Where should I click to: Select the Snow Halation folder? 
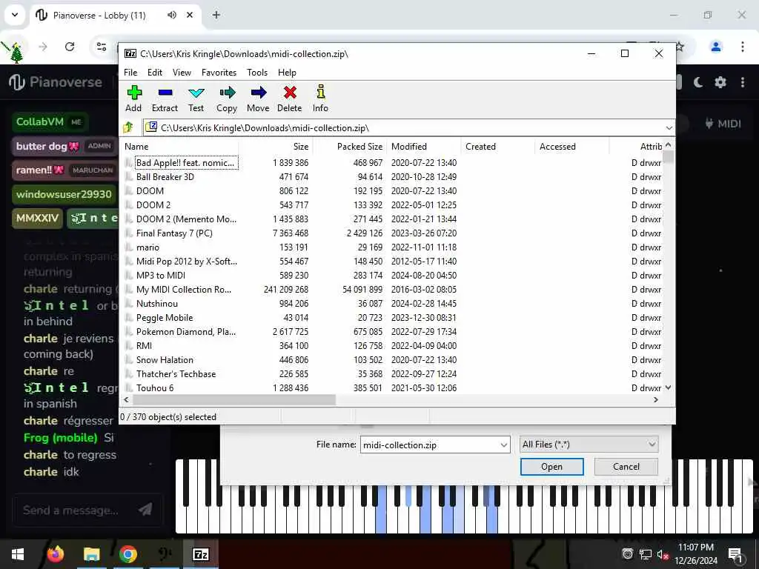[165, 360]
